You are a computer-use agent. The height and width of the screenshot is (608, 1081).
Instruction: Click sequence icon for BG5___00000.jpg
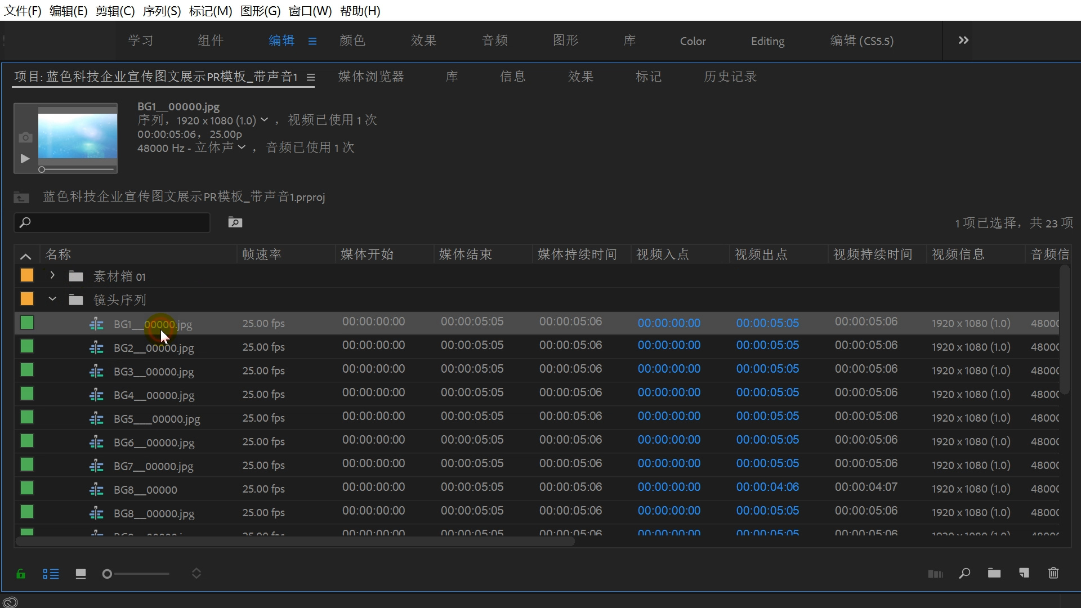(x=96, y=419)
